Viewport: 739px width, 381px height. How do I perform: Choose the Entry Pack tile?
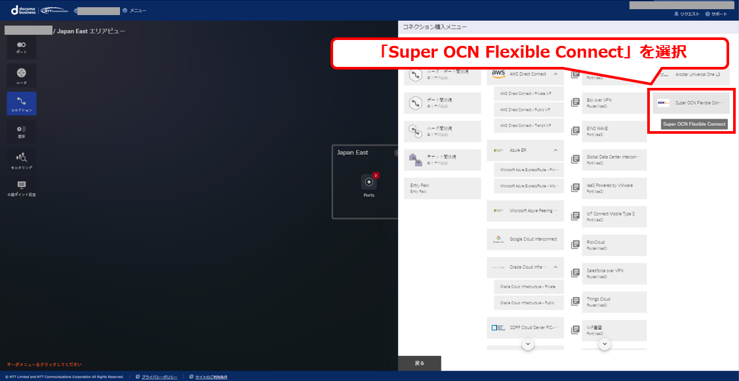443,188
